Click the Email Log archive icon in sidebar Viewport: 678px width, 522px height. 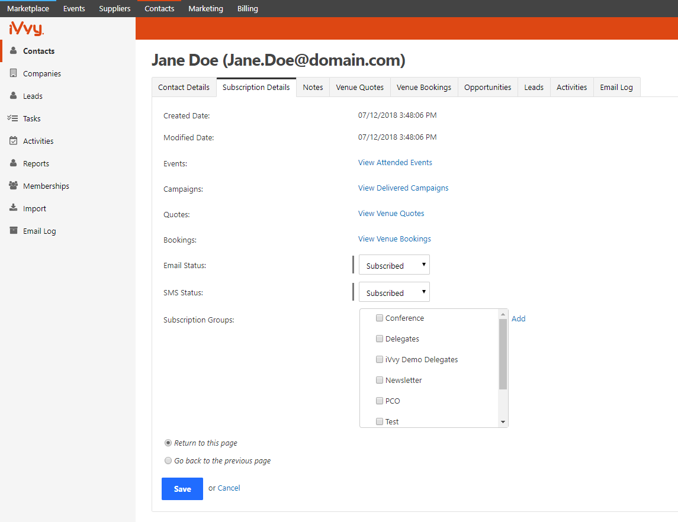(14, 230)
